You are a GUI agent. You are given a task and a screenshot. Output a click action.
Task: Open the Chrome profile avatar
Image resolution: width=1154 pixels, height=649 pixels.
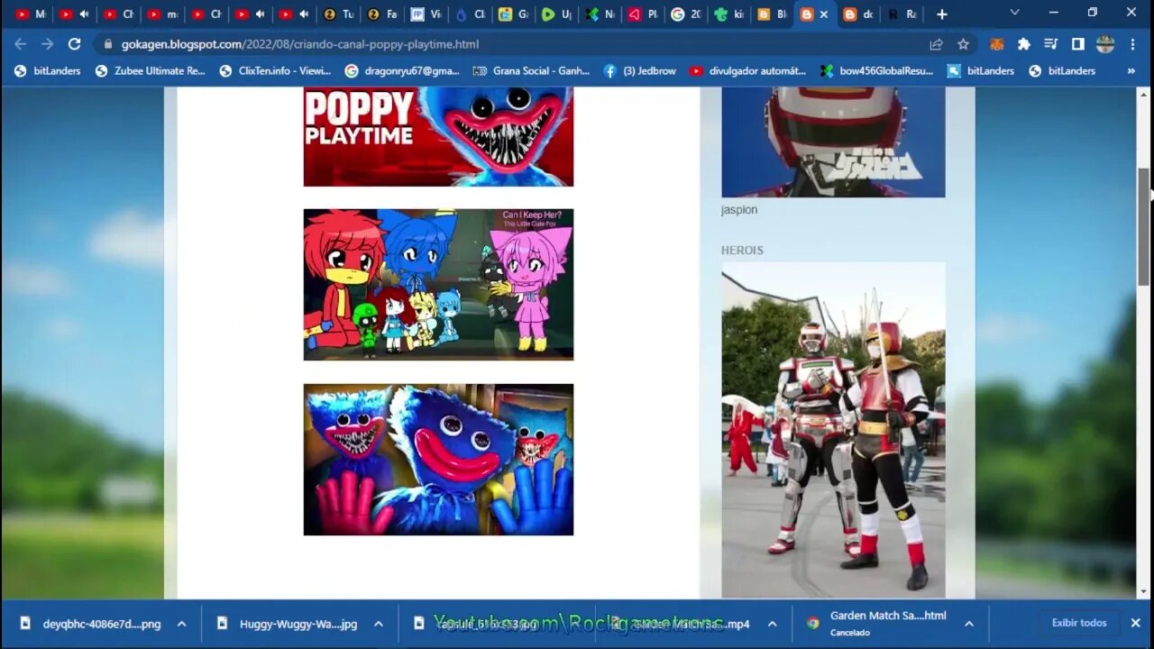coord(1105,44)
